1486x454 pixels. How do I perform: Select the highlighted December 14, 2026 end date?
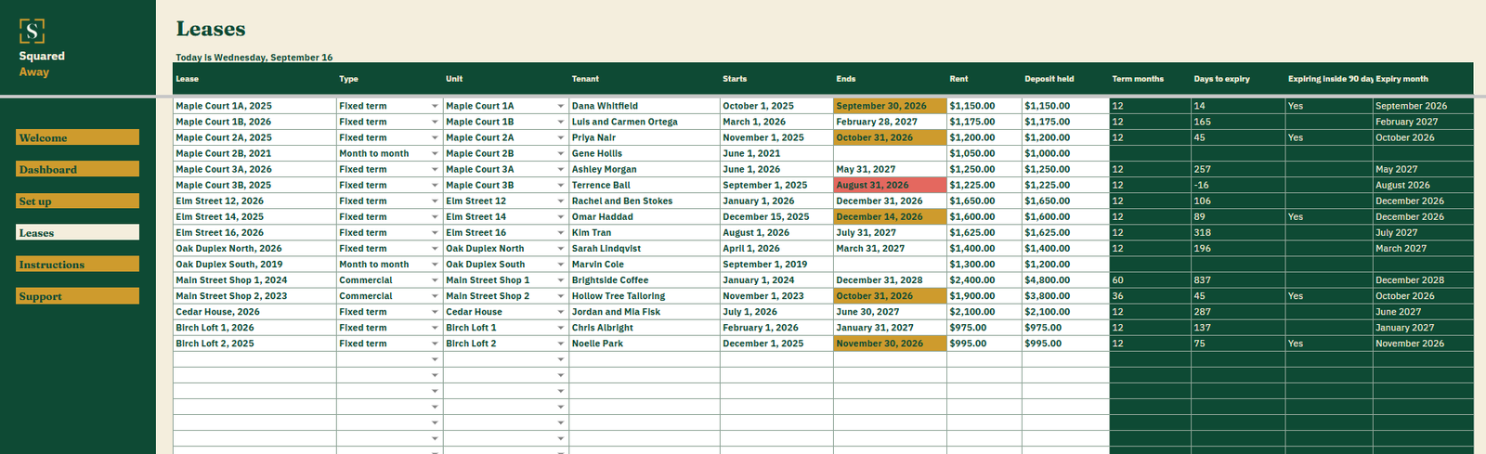[890, 216]
